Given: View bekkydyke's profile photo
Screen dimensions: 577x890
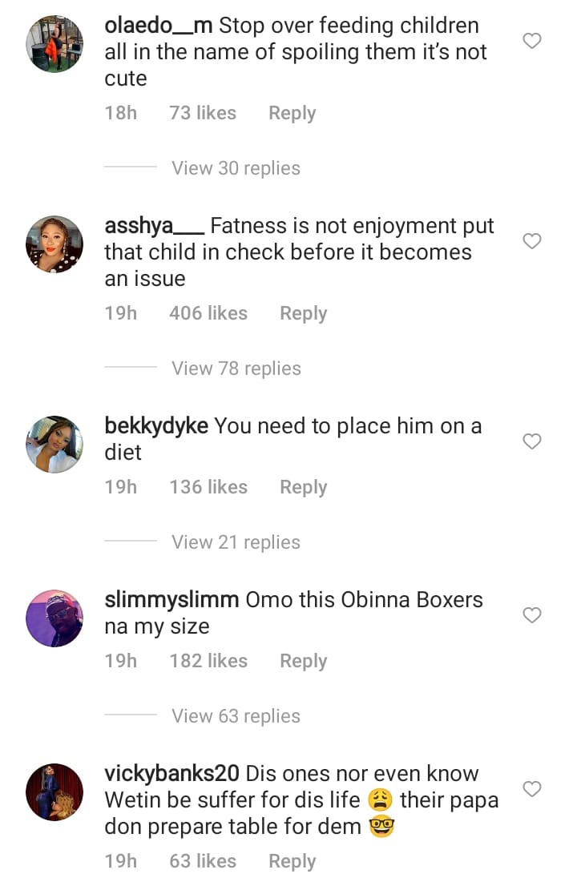Looking at the screenshot, I should (x=54, y=444).
